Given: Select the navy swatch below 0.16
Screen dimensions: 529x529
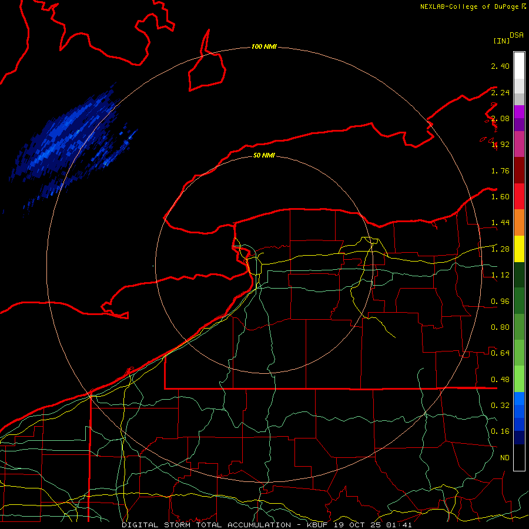Looking at the screenshot, I should 519,437.
